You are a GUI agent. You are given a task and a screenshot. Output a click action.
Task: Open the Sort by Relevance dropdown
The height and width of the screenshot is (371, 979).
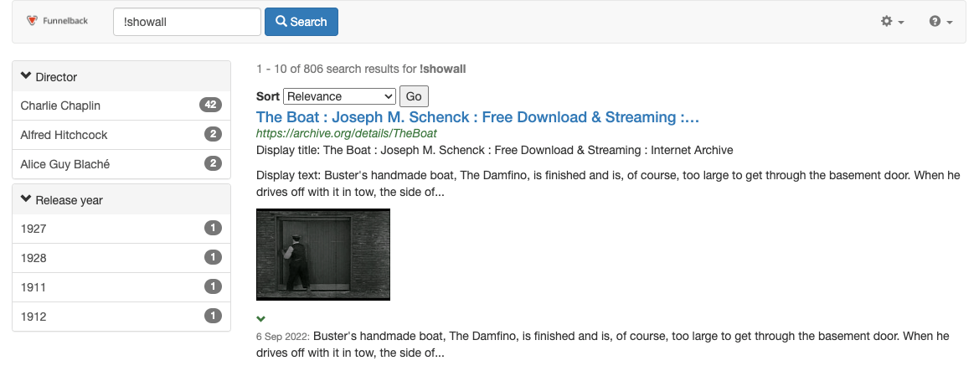tap(339, 96)
